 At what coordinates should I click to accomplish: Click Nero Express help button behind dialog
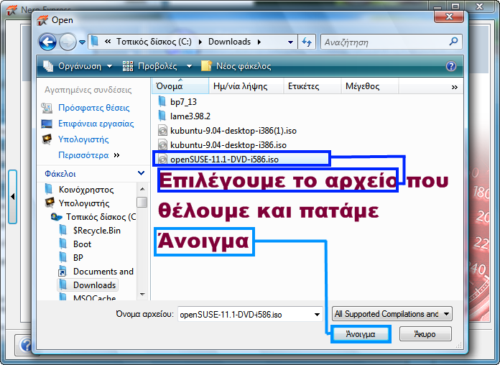pos(25,345)
